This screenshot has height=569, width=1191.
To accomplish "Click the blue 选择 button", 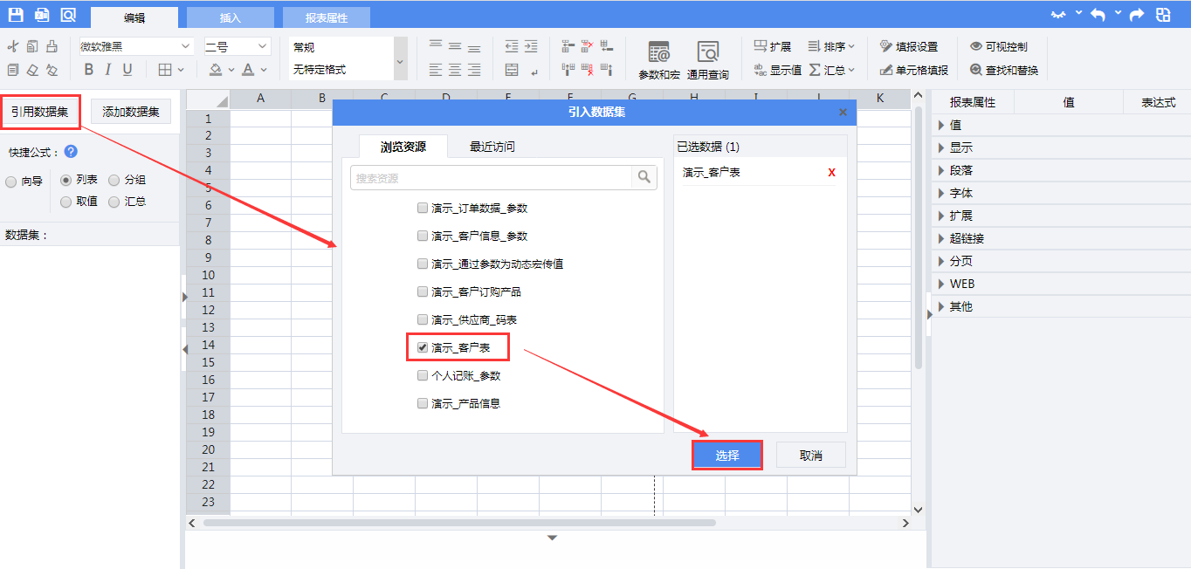I will coord(727,455).
